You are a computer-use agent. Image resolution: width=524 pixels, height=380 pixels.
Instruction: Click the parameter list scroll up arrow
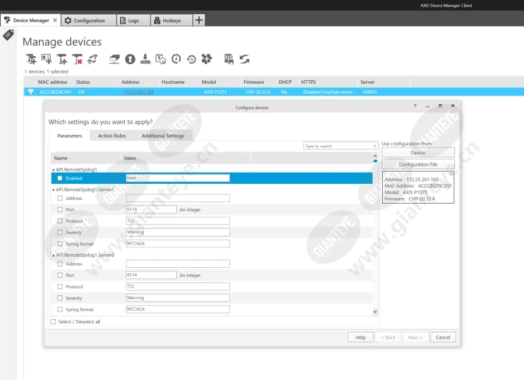tap(375, 155)
